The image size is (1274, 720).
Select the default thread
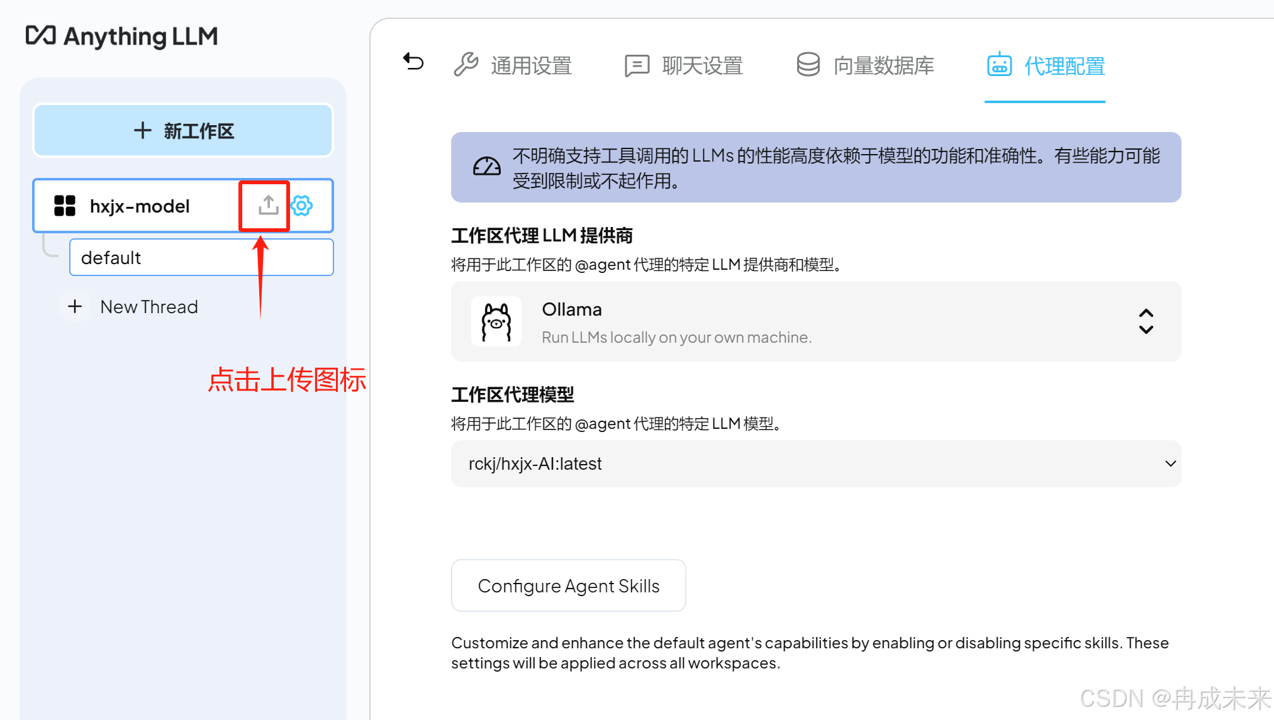tap(201, 257)
